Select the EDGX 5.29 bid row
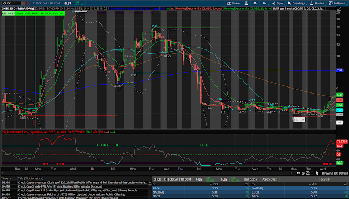 200,196
